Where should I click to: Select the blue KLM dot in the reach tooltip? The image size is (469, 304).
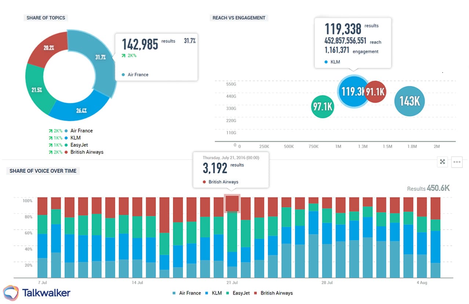click(327, 62)
